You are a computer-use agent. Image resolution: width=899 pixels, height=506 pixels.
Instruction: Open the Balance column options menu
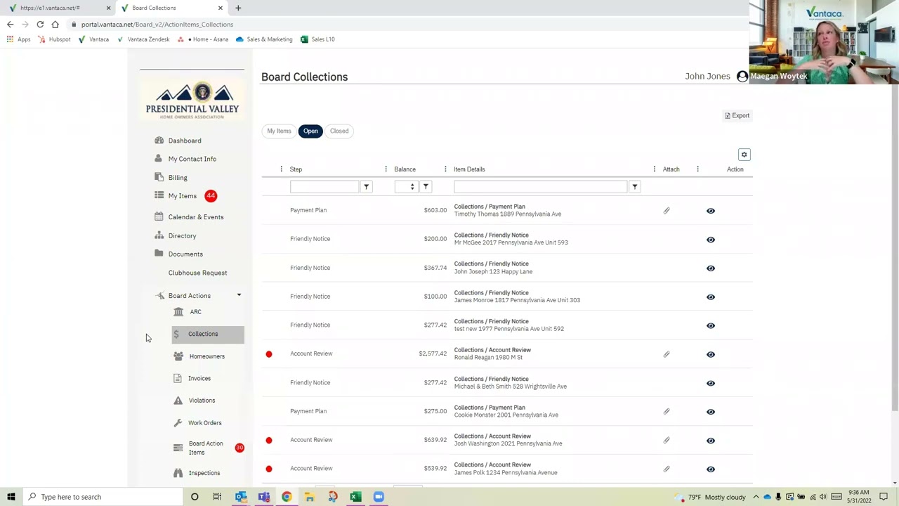click(445, 169)
